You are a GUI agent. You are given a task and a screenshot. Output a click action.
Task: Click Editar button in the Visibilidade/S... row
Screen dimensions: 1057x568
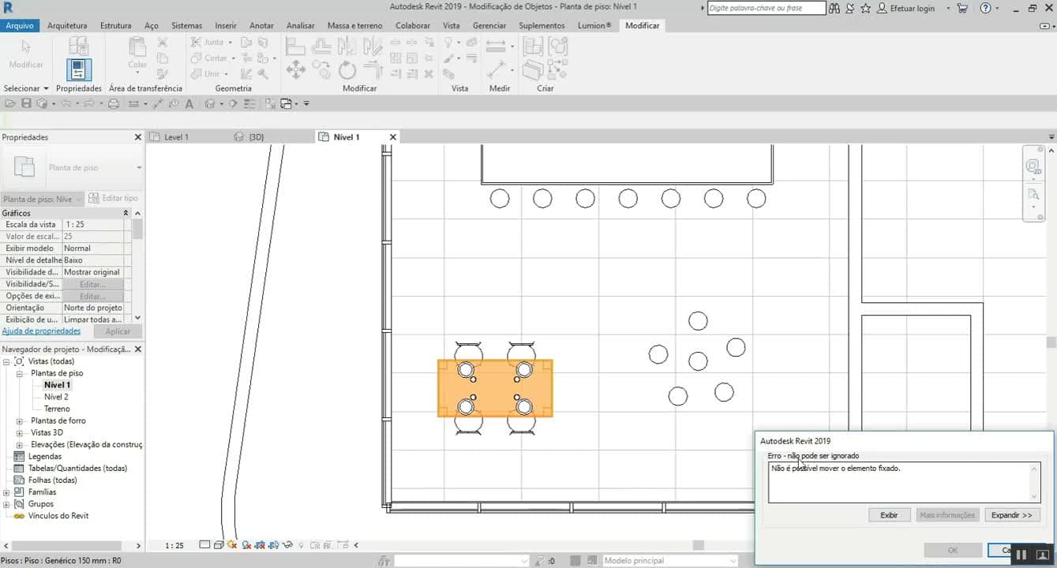coord(92,284)
